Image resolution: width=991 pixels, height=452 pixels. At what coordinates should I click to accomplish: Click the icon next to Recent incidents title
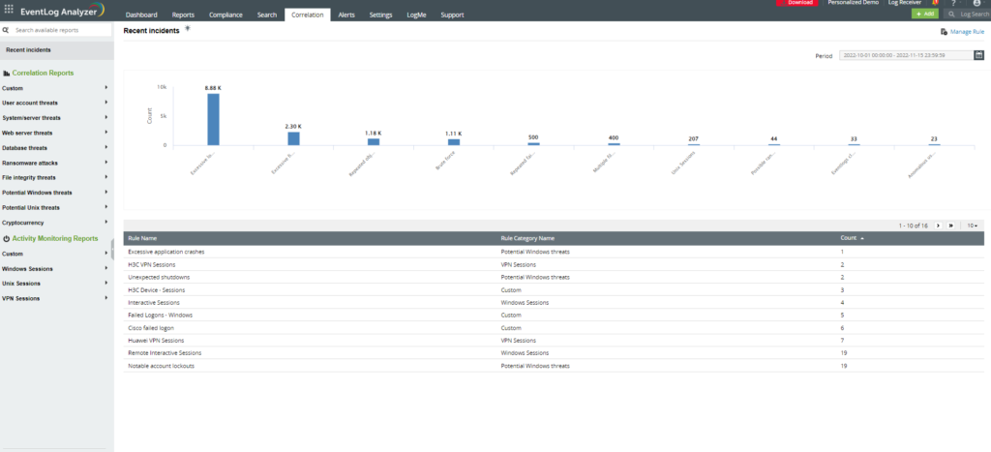tap(188, 29)
